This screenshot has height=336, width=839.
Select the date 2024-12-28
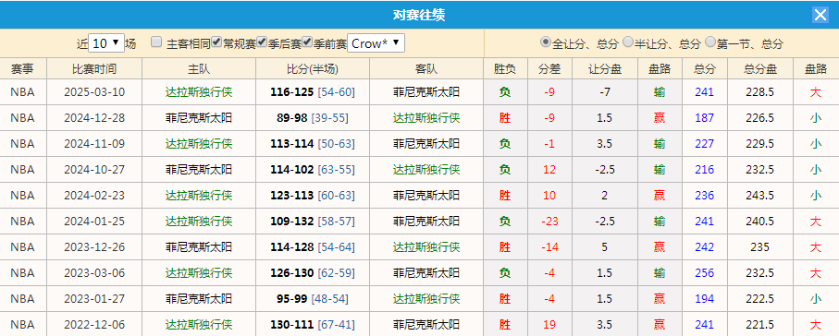(x=94, y=118)
